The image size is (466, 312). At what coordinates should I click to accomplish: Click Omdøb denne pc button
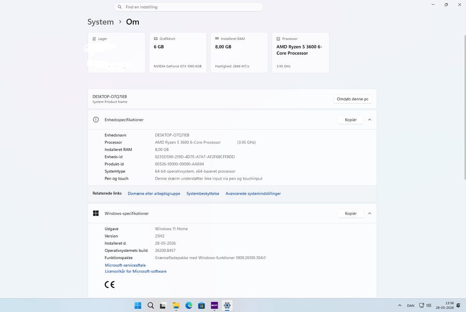pyautogui.click(x=352, y=99)
